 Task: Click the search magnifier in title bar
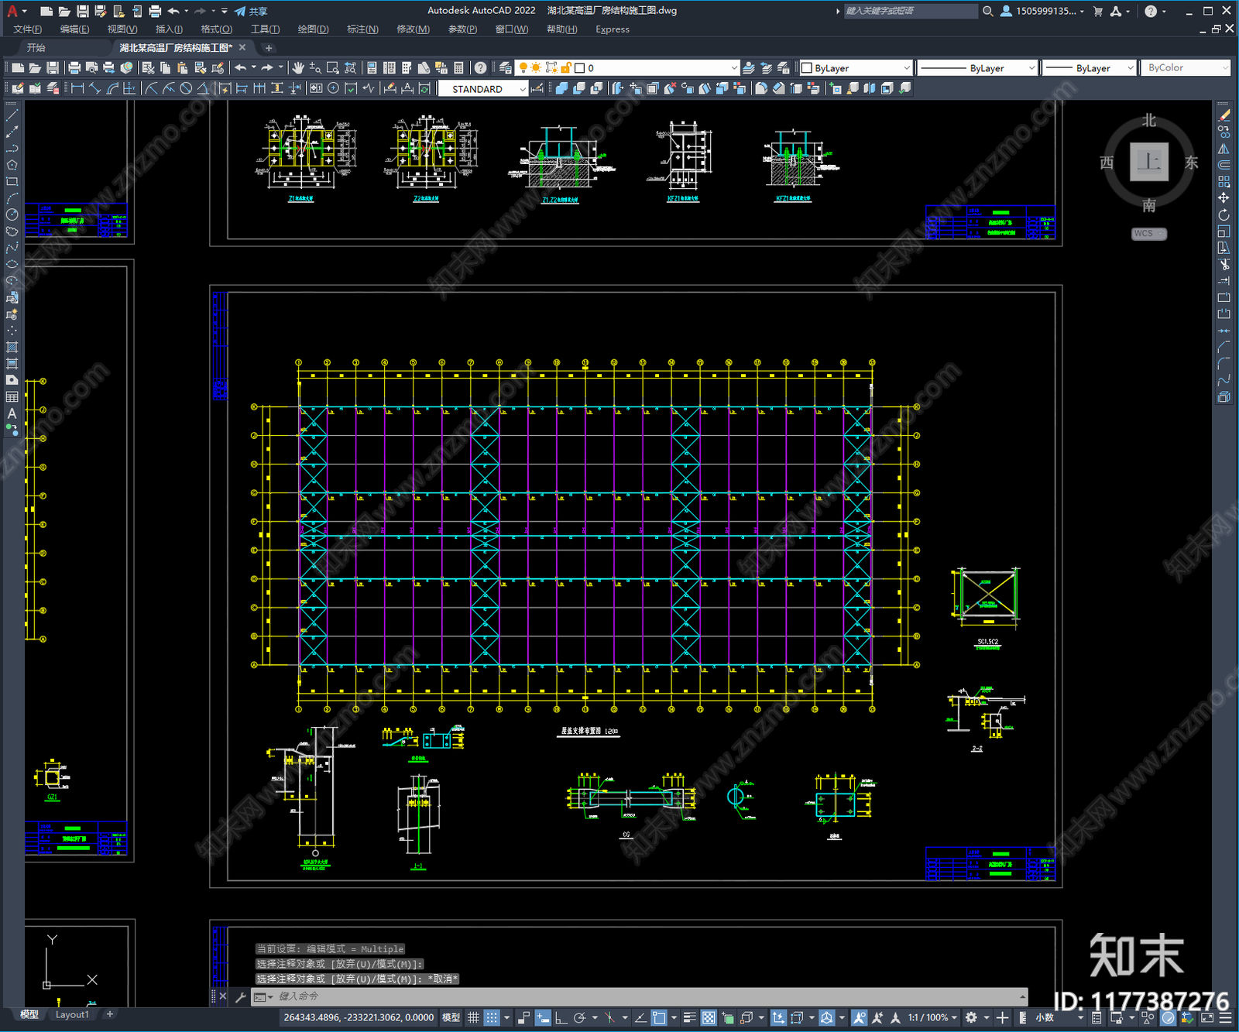pyautogui.click(x=988, y=11)
